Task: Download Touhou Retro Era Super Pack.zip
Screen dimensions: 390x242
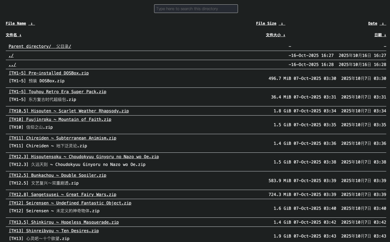Action: [x=57, y=92]
